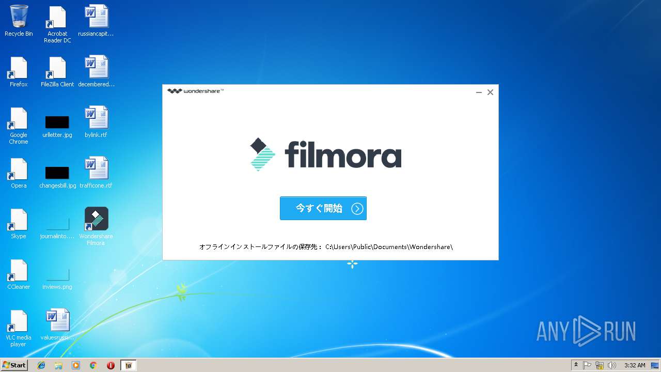This screenshot has height=372, width=661.
Task: Click the network tray icon
Action: 600,365
